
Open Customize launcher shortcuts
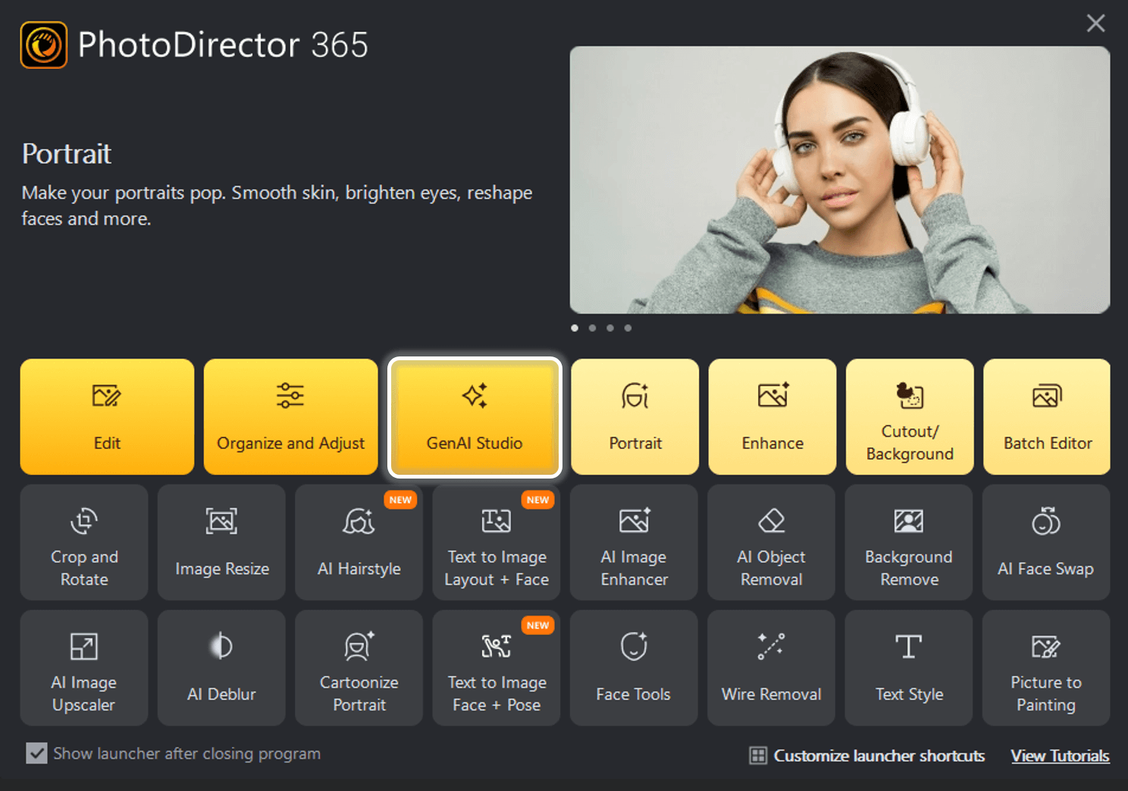pos(867,755)
